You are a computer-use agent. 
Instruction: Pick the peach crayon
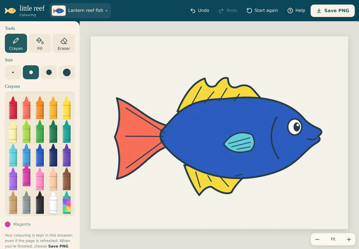(53, 179)
